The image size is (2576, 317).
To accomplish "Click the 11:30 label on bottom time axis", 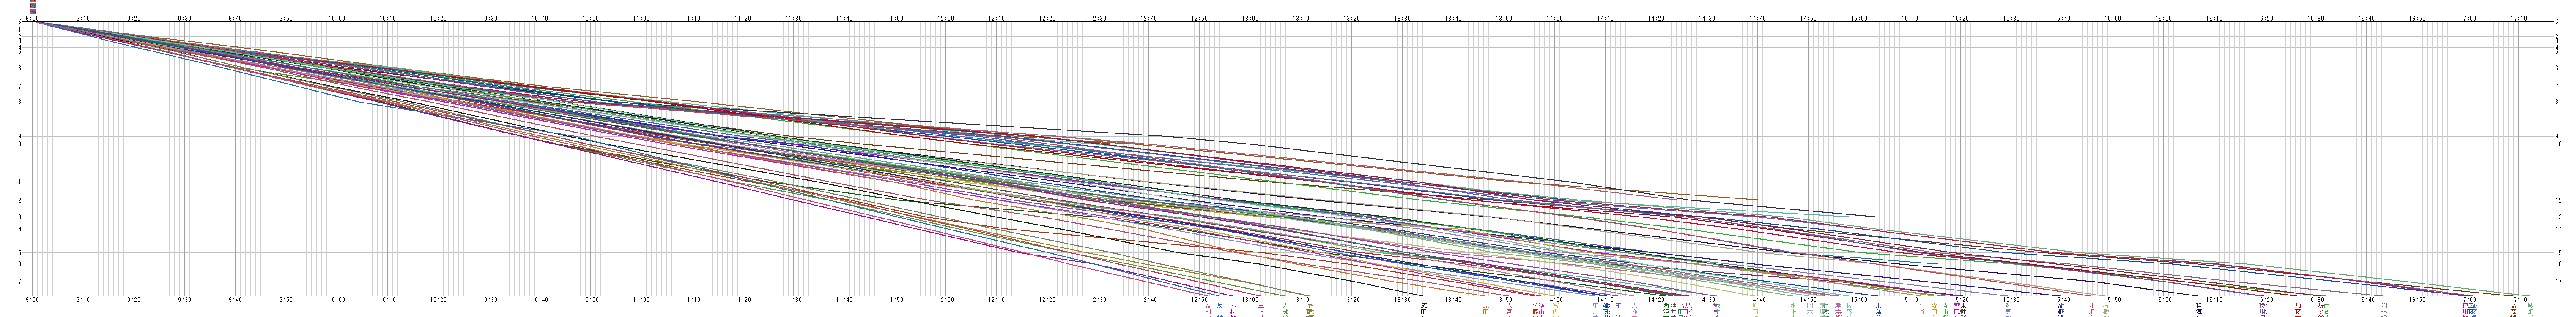I will coord(794,299).
